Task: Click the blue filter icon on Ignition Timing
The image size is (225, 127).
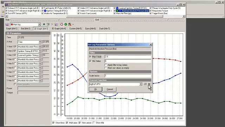Action: [45, 11]
